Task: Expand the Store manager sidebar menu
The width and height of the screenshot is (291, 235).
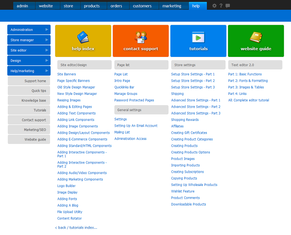Action: (29, 40)
